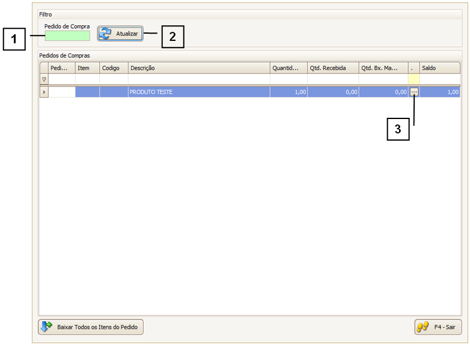Click the funnel icon in the filter row

click(x=44, y=79)
